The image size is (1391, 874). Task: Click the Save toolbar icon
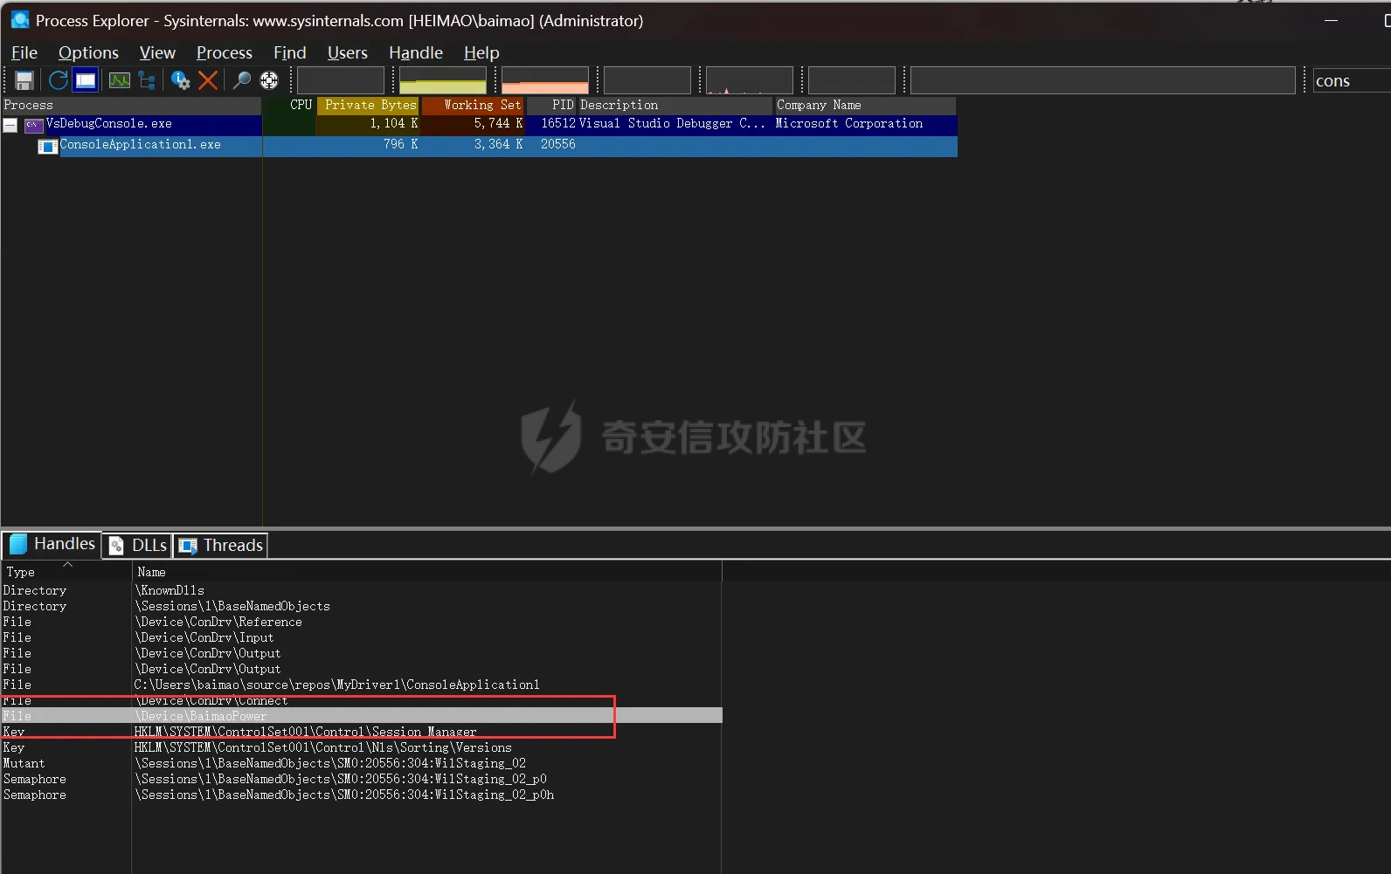pyautogui.click(x=24, y=80)
